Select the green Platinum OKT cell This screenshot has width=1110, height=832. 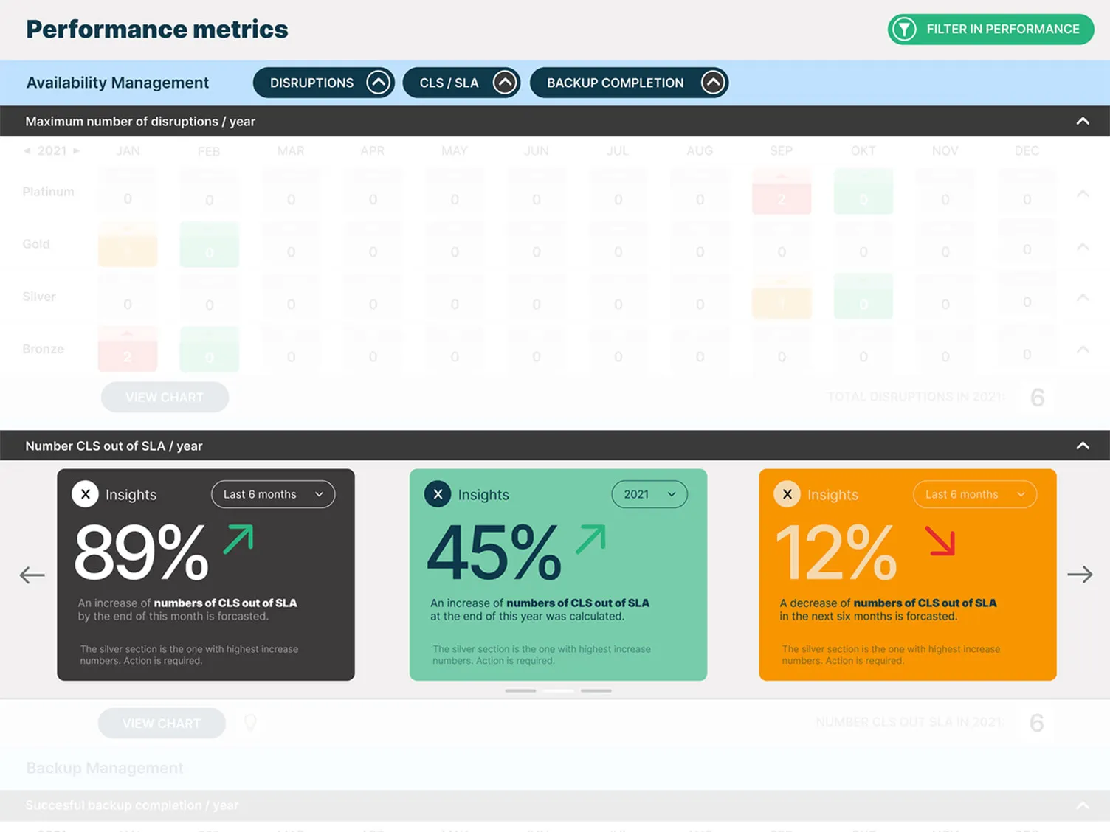click(863, 192)
